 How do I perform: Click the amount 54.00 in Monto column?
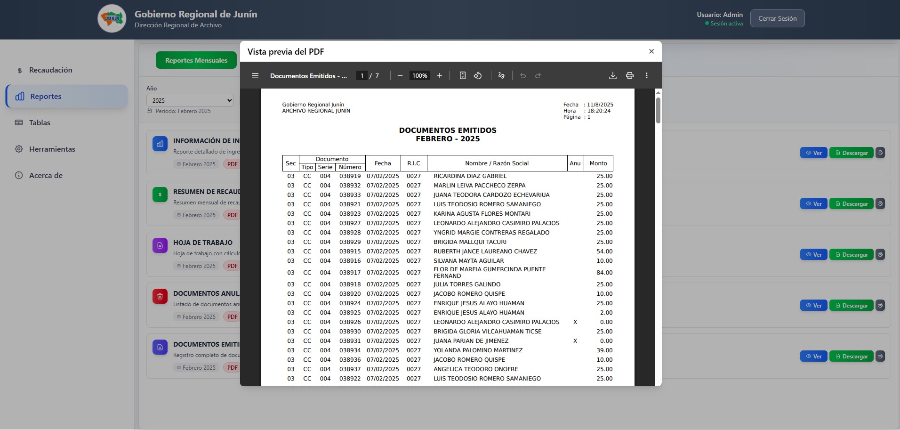point(604,252)
